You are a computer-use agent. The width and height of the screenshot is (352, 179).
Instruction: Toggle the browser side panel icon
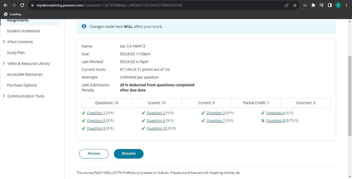point(330,5)
